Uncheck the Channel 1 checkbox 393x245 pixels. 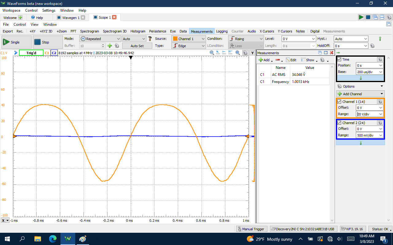pos(339,102)
